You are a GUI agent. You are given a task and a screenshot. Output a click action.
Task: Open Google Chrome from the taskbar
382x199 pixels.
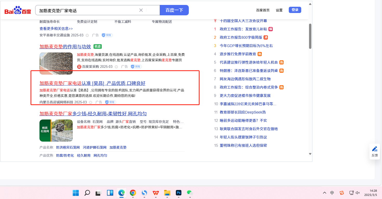133,193
